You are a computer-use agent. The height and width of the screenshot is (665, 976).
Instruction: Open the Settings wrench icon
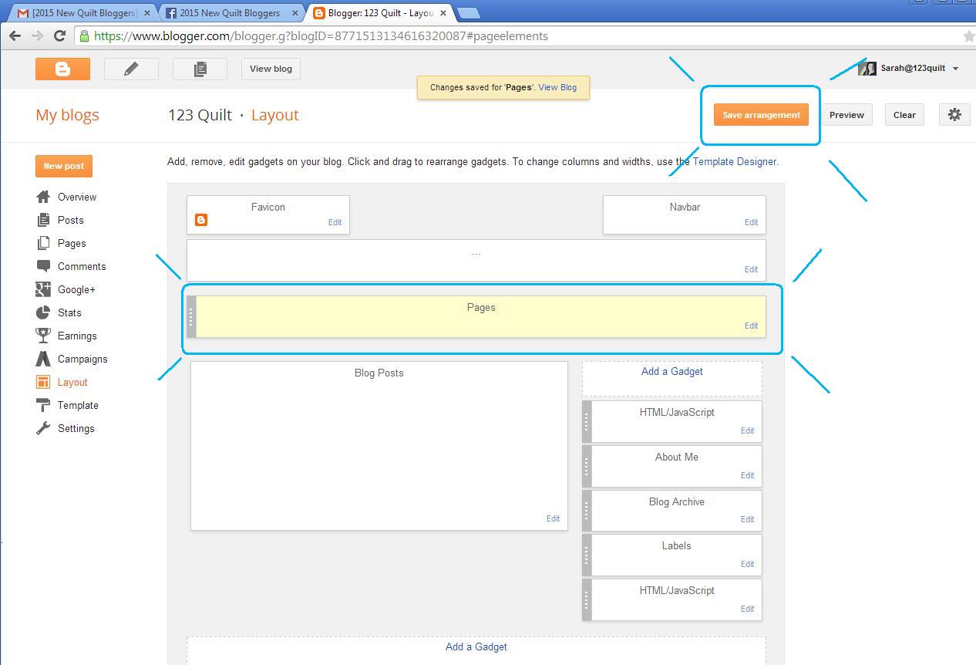pos(42,428)
